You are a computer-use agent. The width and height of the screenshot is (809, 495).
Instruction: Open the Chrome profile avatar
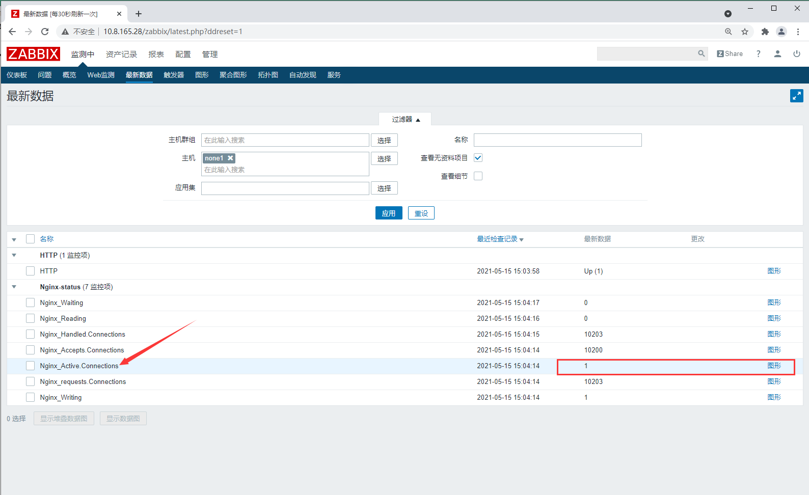[781, 32]
